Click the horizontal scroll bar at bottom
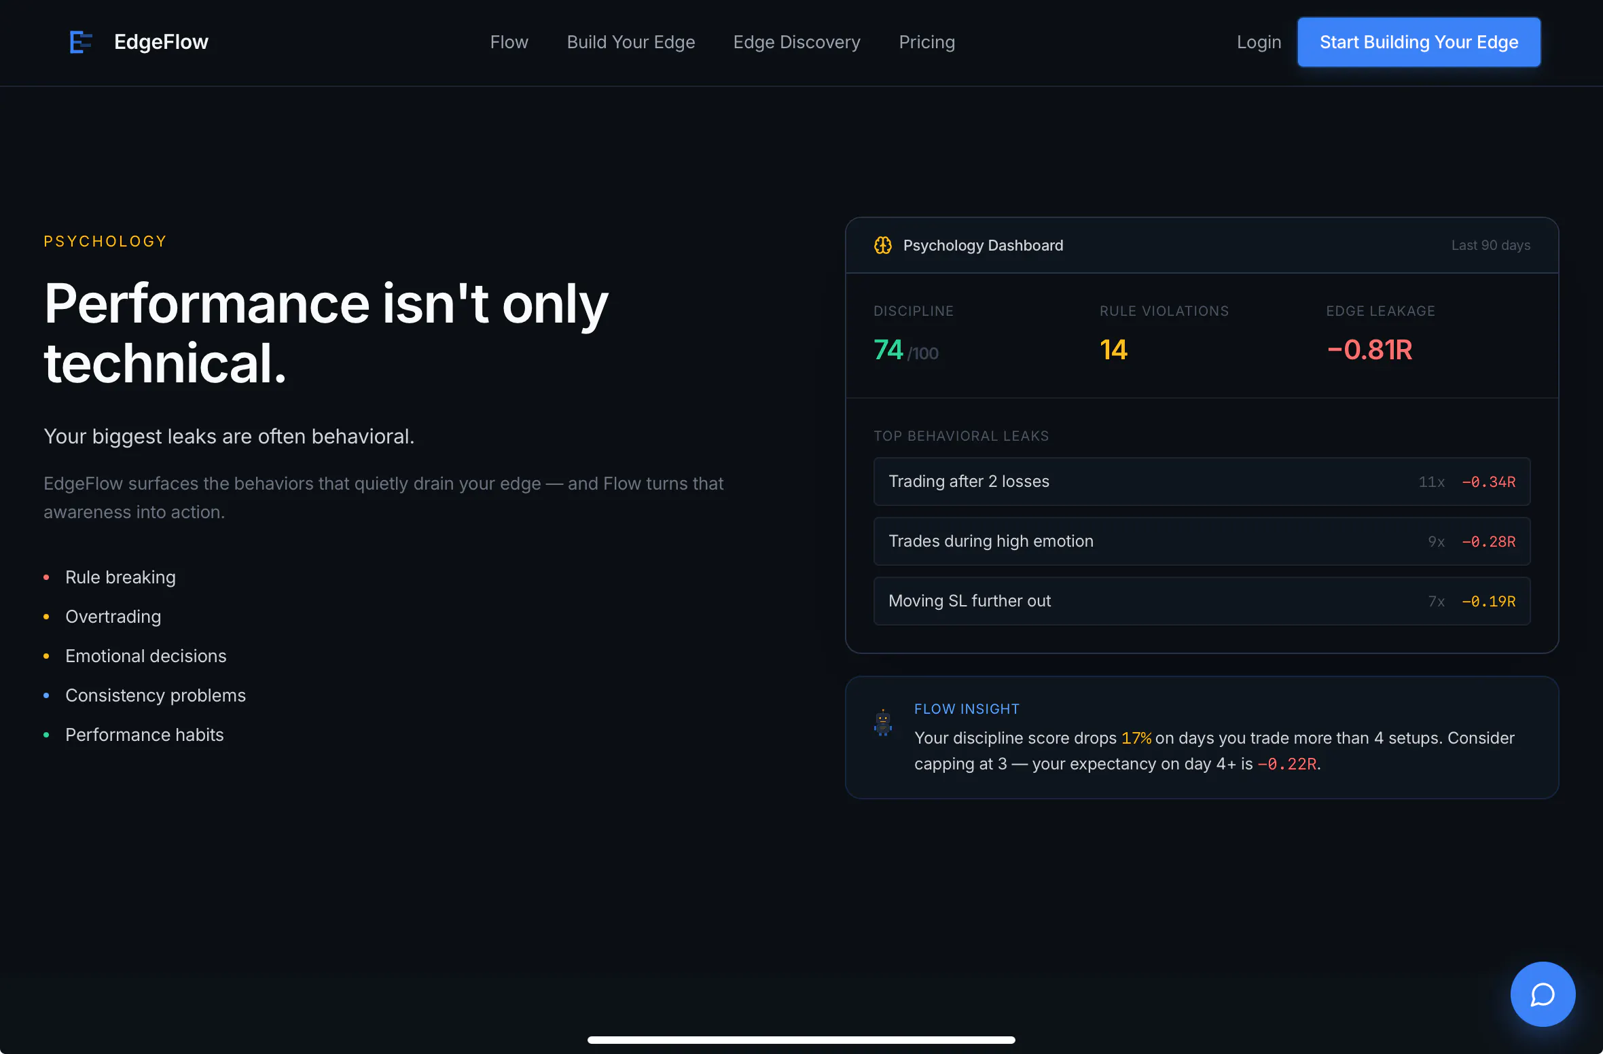The height and width of the screenshot is (1054, 1603). [x=801, y=1040]
